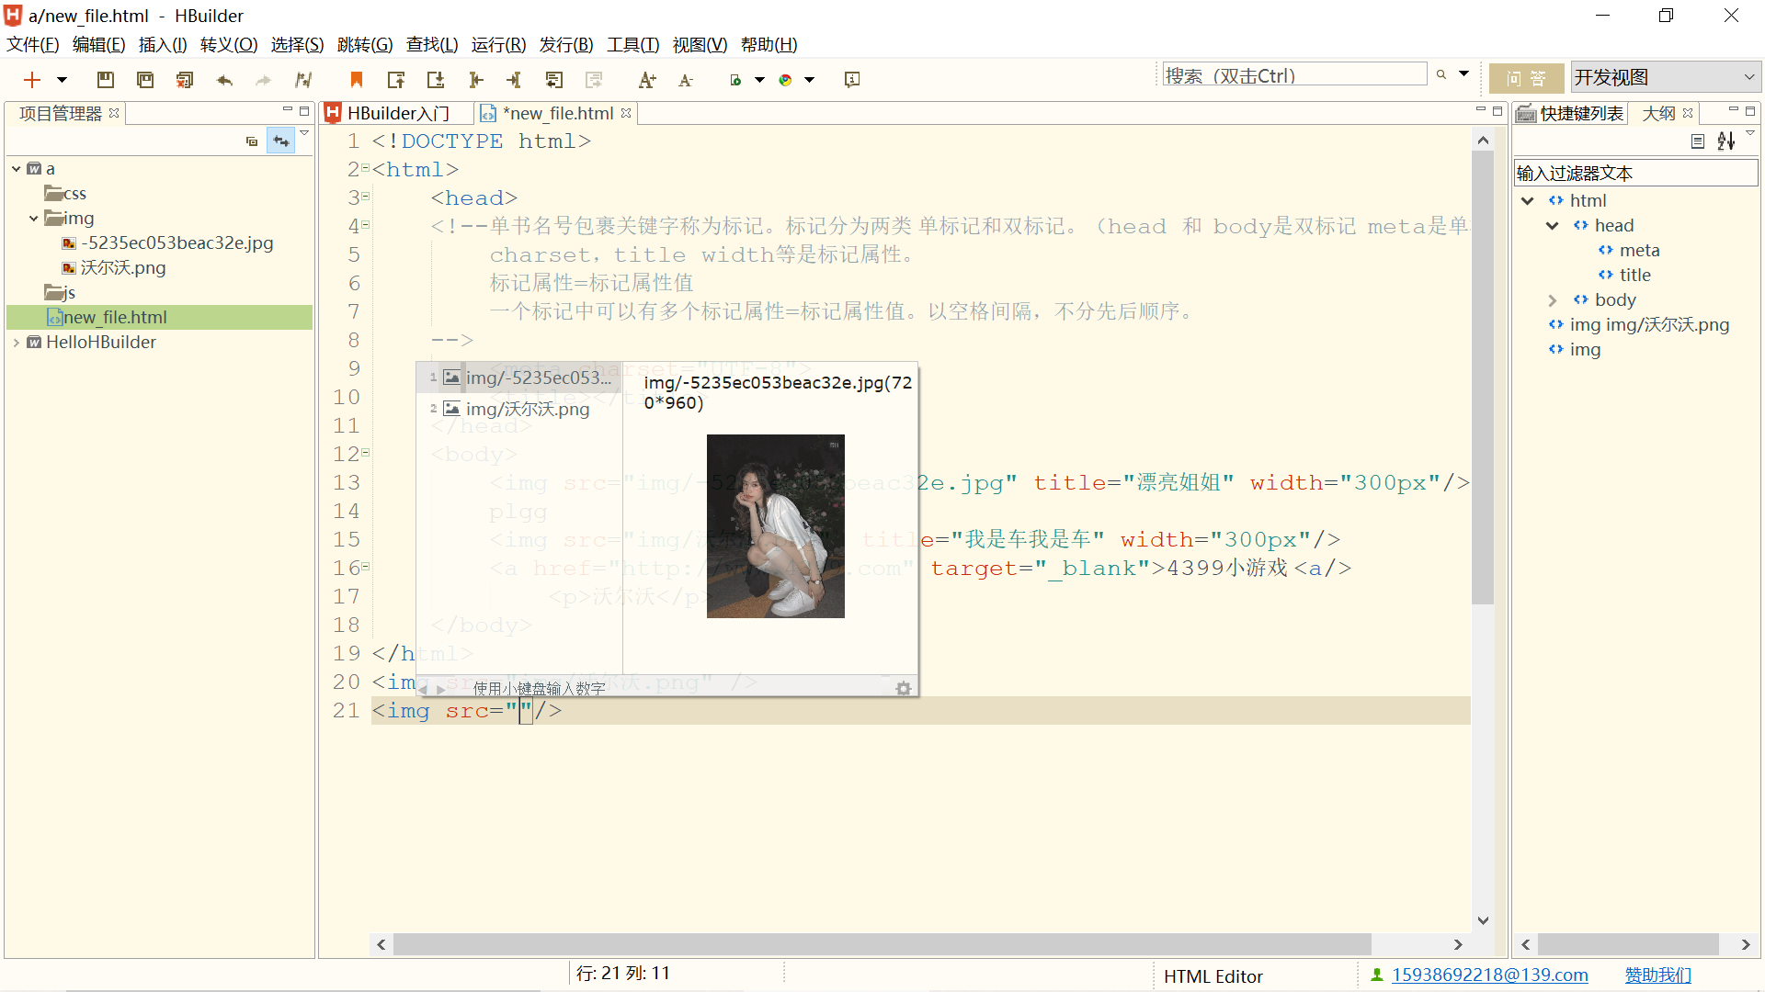Select img/沃尔沃.png in autocomplete list
Image resolution: width=1765 pixels, height=992 pixels.
click(527, 409)
